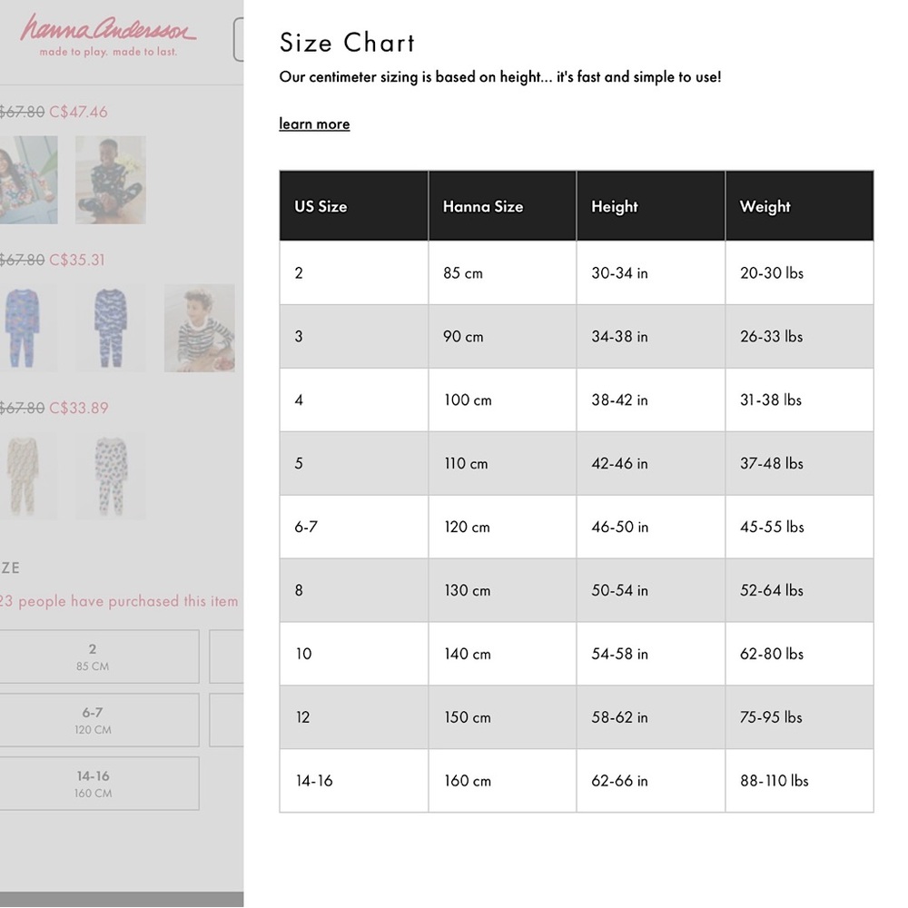This screenshot has width=908, height=908.
Task: Click the US Size column header
Action: (354, 205)
